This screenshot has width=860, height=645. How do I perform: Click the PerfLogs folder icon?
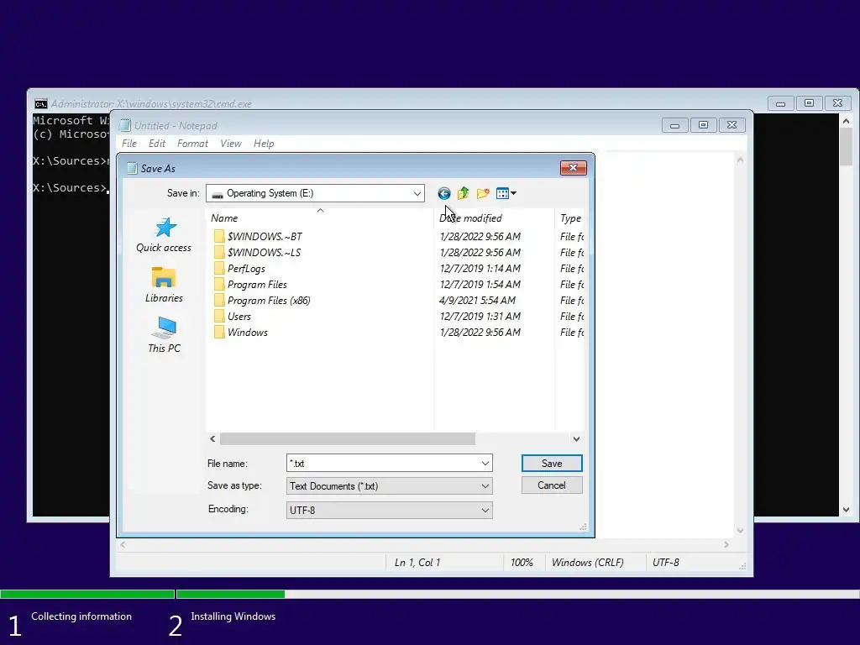pyautogui.click(x=219, y=268)
